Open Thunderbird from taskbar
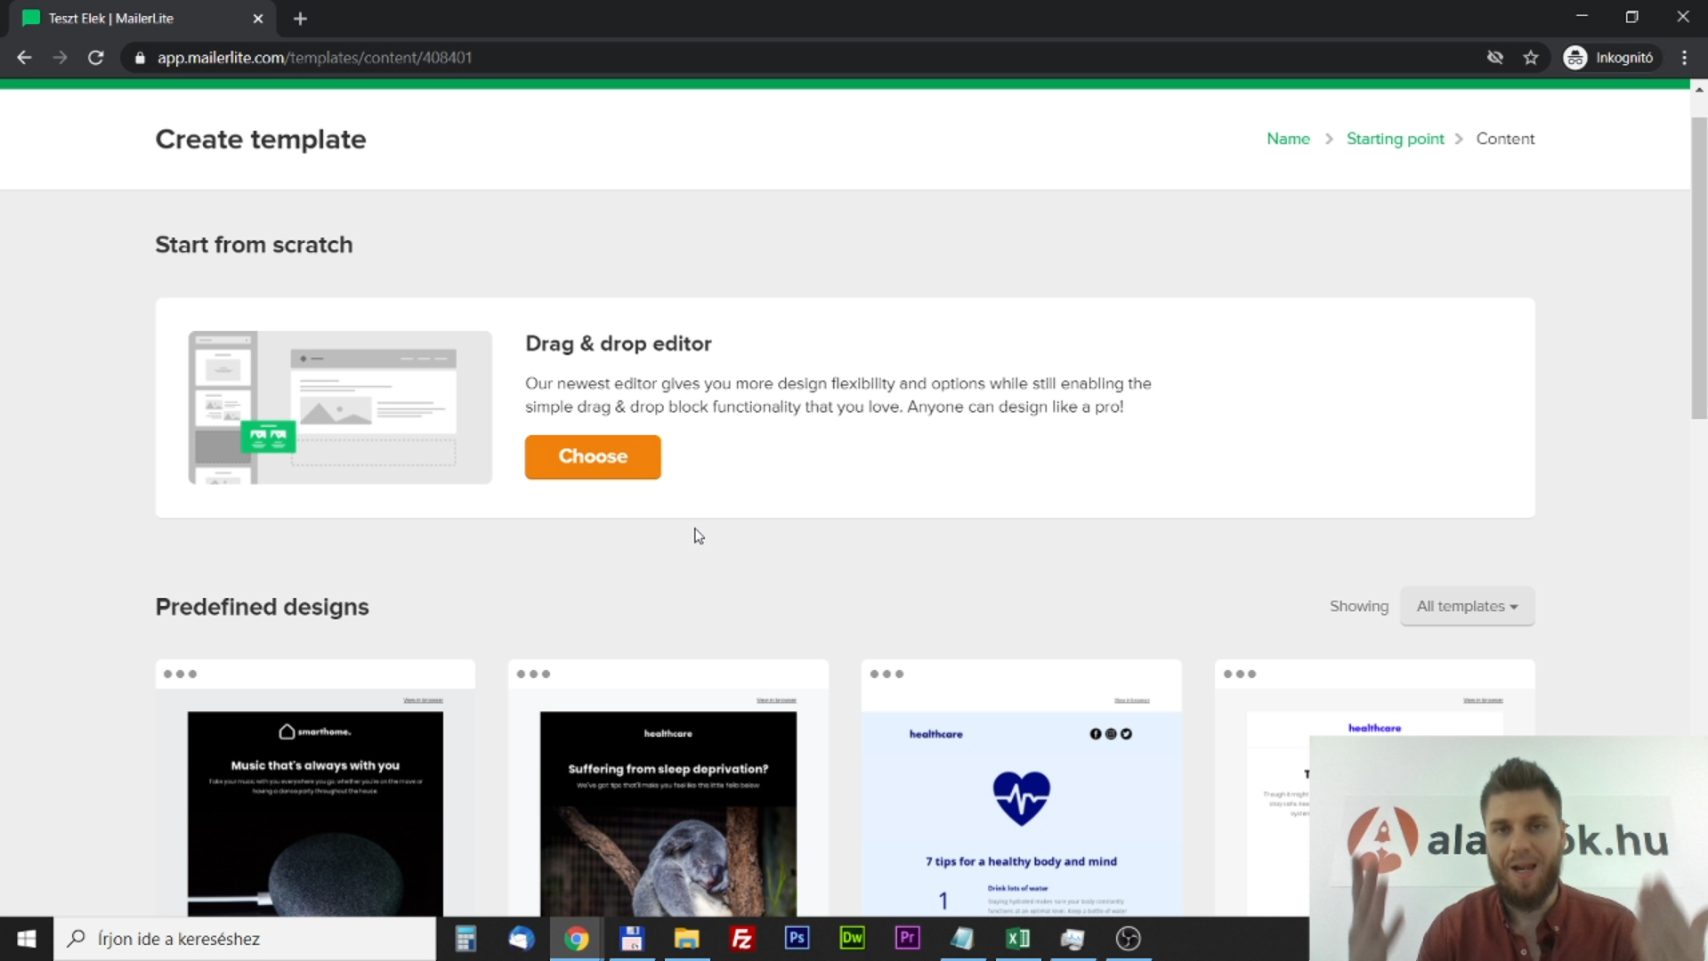This screenshot has width=1708, height=961. tap(521, 939)
